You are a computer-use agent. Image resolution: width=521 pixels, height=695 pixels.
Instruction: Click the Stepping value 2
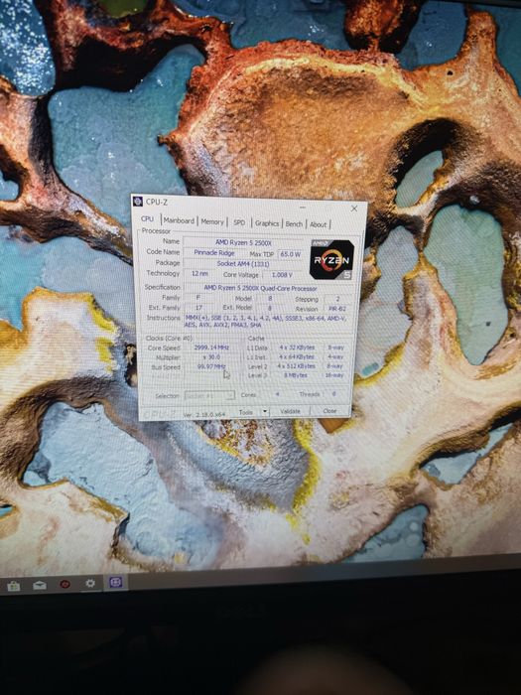[338, 299]
